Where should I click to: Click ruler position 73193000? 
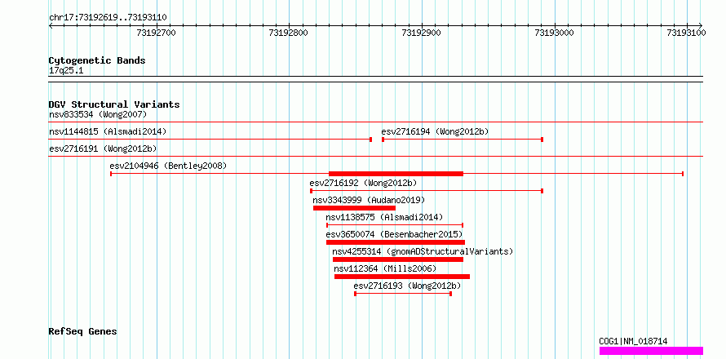point(554,33)
